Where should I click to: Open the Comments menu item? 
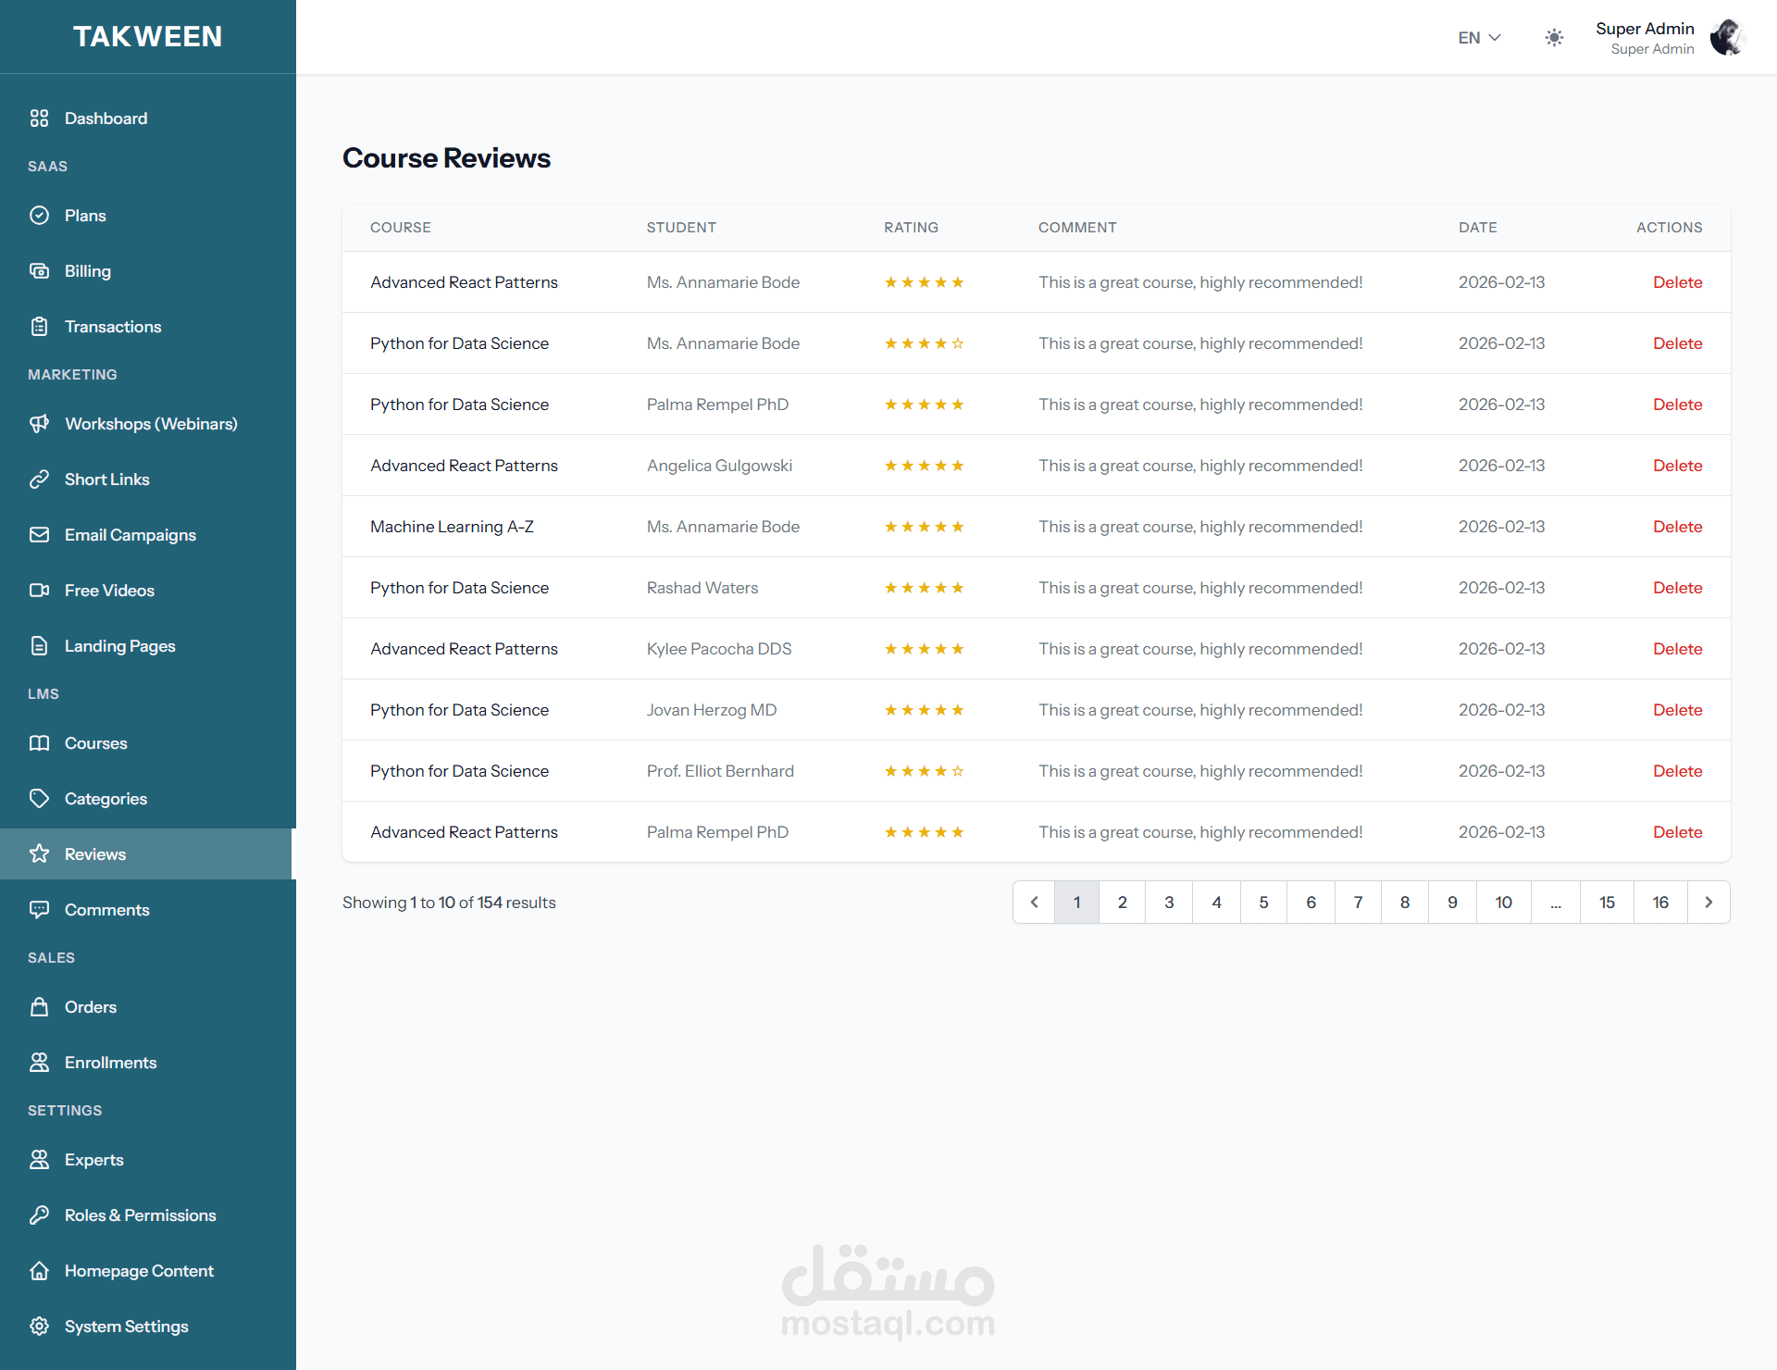(x=106, y=910)
